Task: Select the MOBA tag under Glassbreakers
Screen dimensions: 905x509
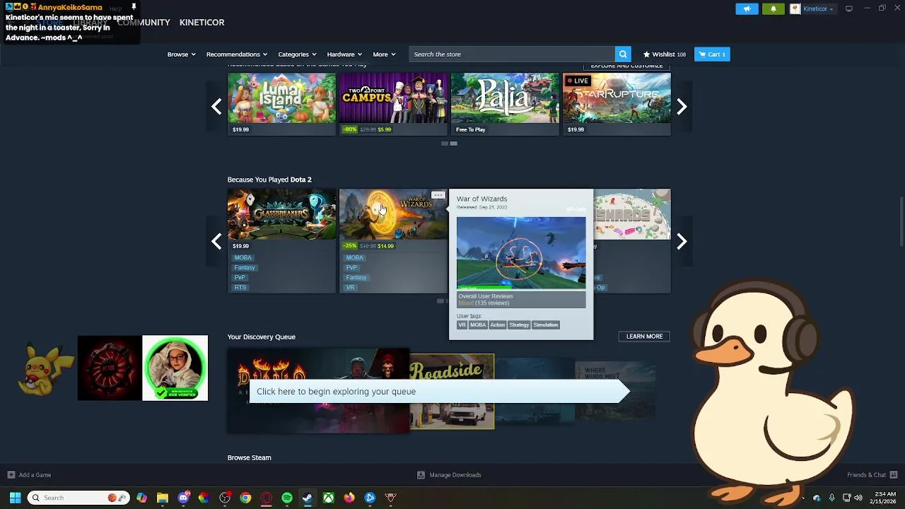Action: pyautogui.click(x=243, y=258)
